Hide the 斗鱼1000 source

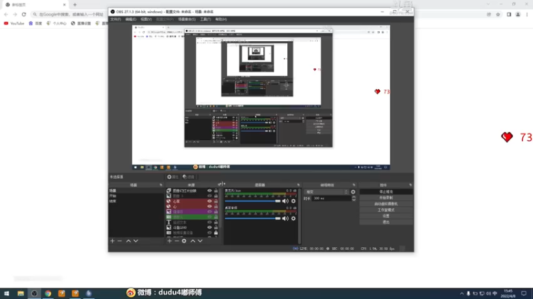209,227
